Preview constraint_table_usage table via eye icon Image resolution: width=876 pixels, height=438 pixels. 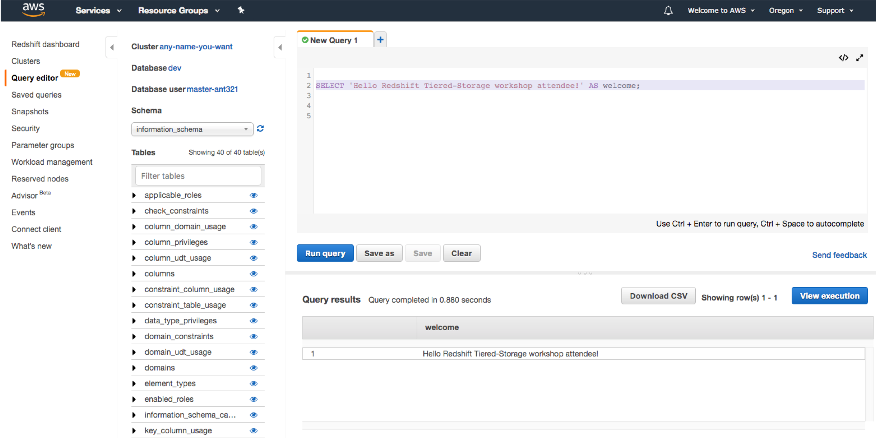click(x=254, y=305)
